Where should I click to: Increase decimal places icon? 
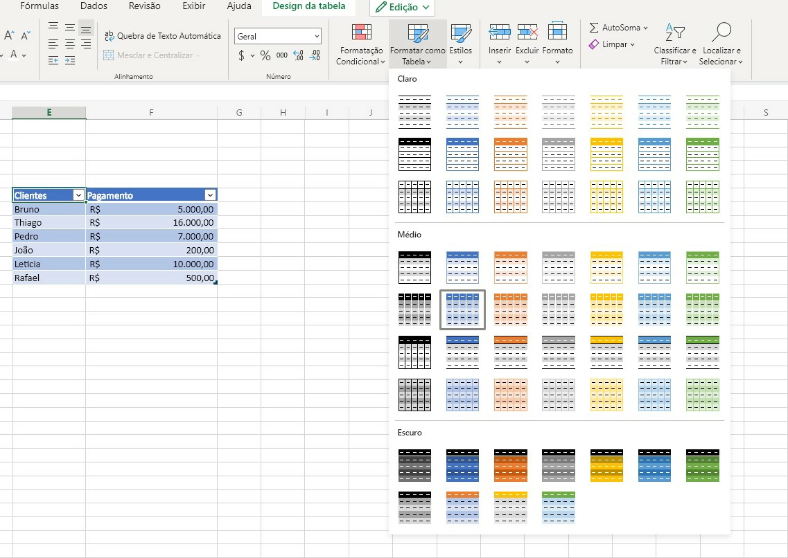coord(298,55)
